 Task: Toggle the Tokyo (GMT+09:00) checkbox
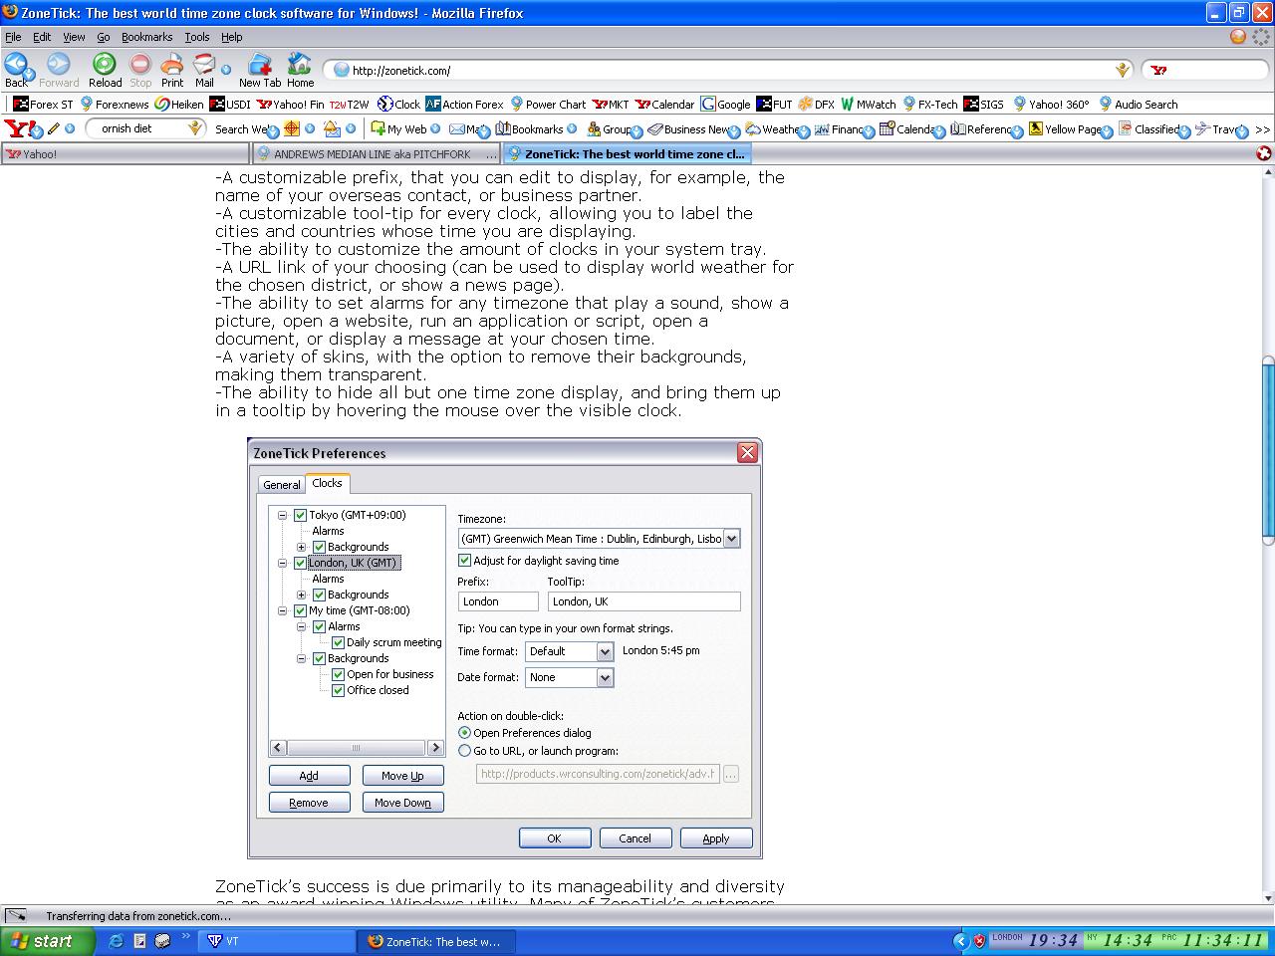(x=300, y=515)
